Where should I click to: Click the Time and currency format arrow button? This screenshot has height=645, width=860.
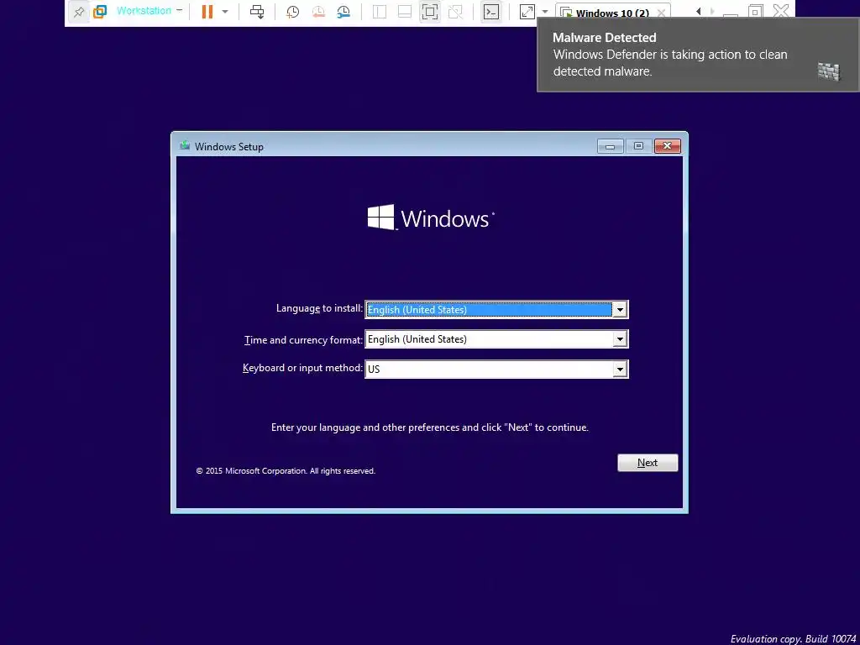pos(620,339)
